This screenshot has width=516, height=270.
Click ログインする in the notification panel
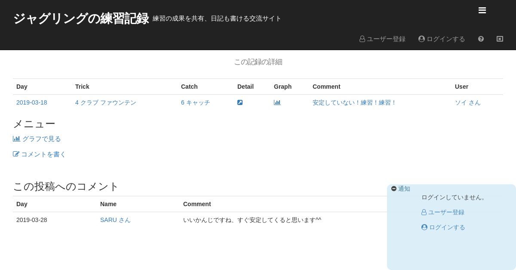pyautogui.click(x=443, y=228)
